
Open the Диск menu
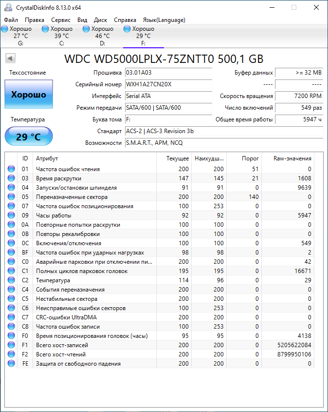click(100, 20)
